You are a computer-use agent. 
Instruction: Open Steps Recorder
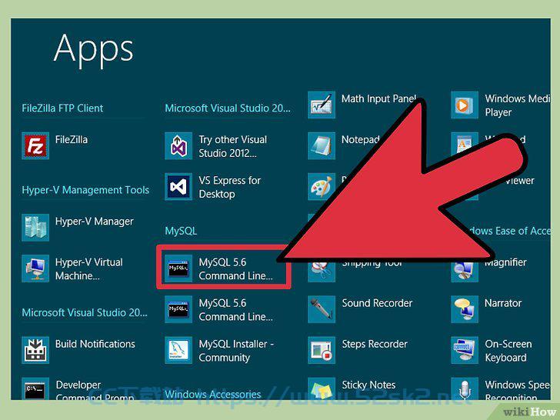(358, 350)
